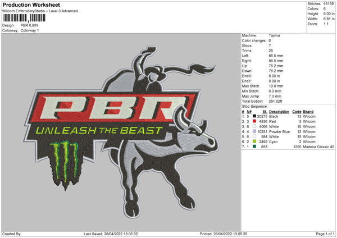Click the Up label
The width and height of the screenshot is (337, 238).
point(244,66)
